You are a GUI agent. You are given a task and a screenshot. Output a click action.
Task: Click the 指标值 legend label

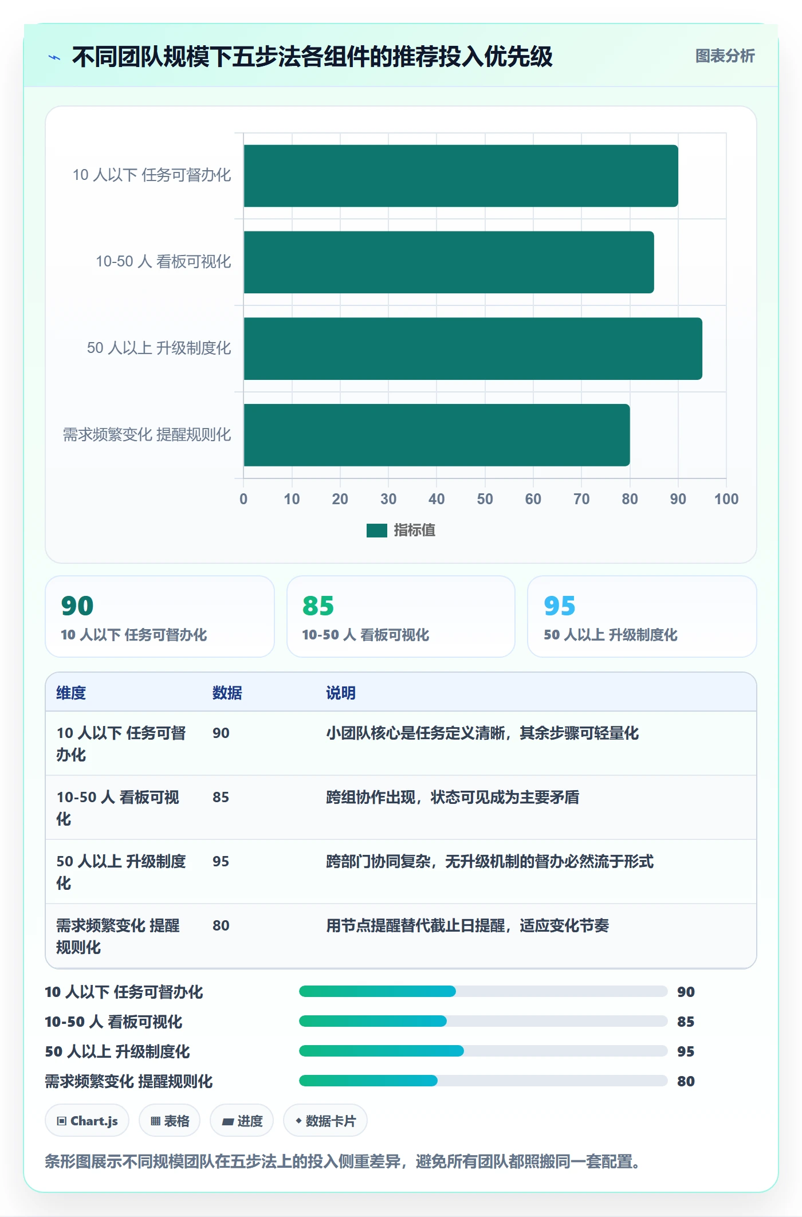point(415,531)
